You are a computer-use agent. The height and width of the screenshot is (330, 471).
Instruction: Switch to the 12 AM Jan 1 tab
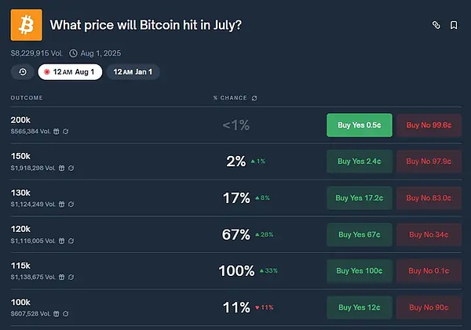(133, 72)
